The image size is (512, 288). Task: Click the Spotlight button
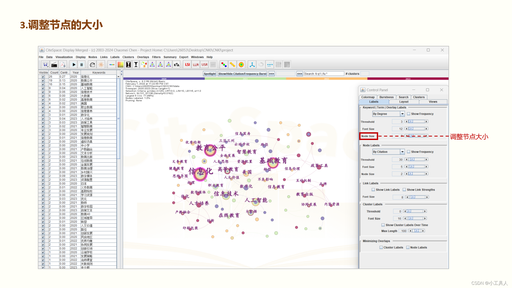pos(210,74)
